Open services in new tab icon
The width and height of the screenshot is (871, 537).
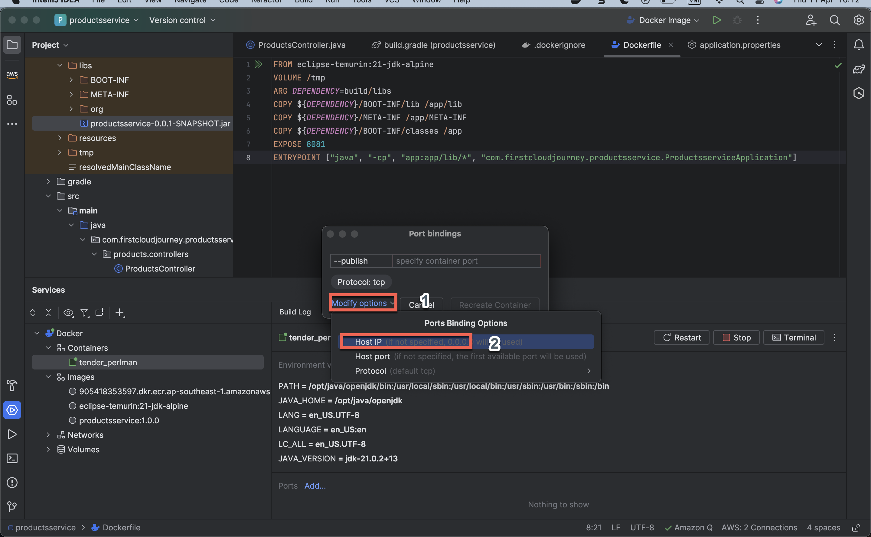(100, 313)
